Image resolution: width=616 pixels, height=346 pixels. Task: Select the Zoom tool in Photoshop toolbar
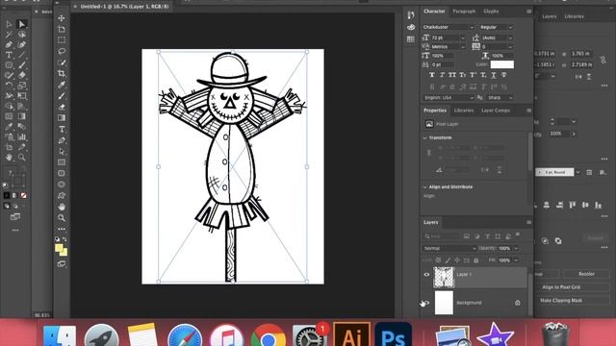tap(62, 218)
